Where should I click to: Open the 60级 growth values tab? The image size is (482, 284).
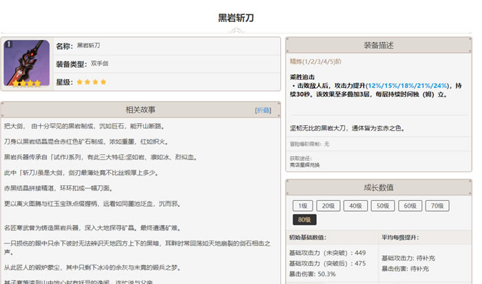click(409, 206)
